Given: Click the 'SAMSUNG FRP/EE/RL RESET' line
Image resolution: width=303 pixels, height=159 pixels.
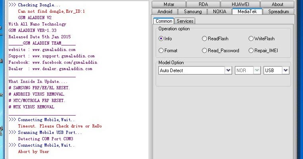Looking at the screenshot, I should coord(39,88).
